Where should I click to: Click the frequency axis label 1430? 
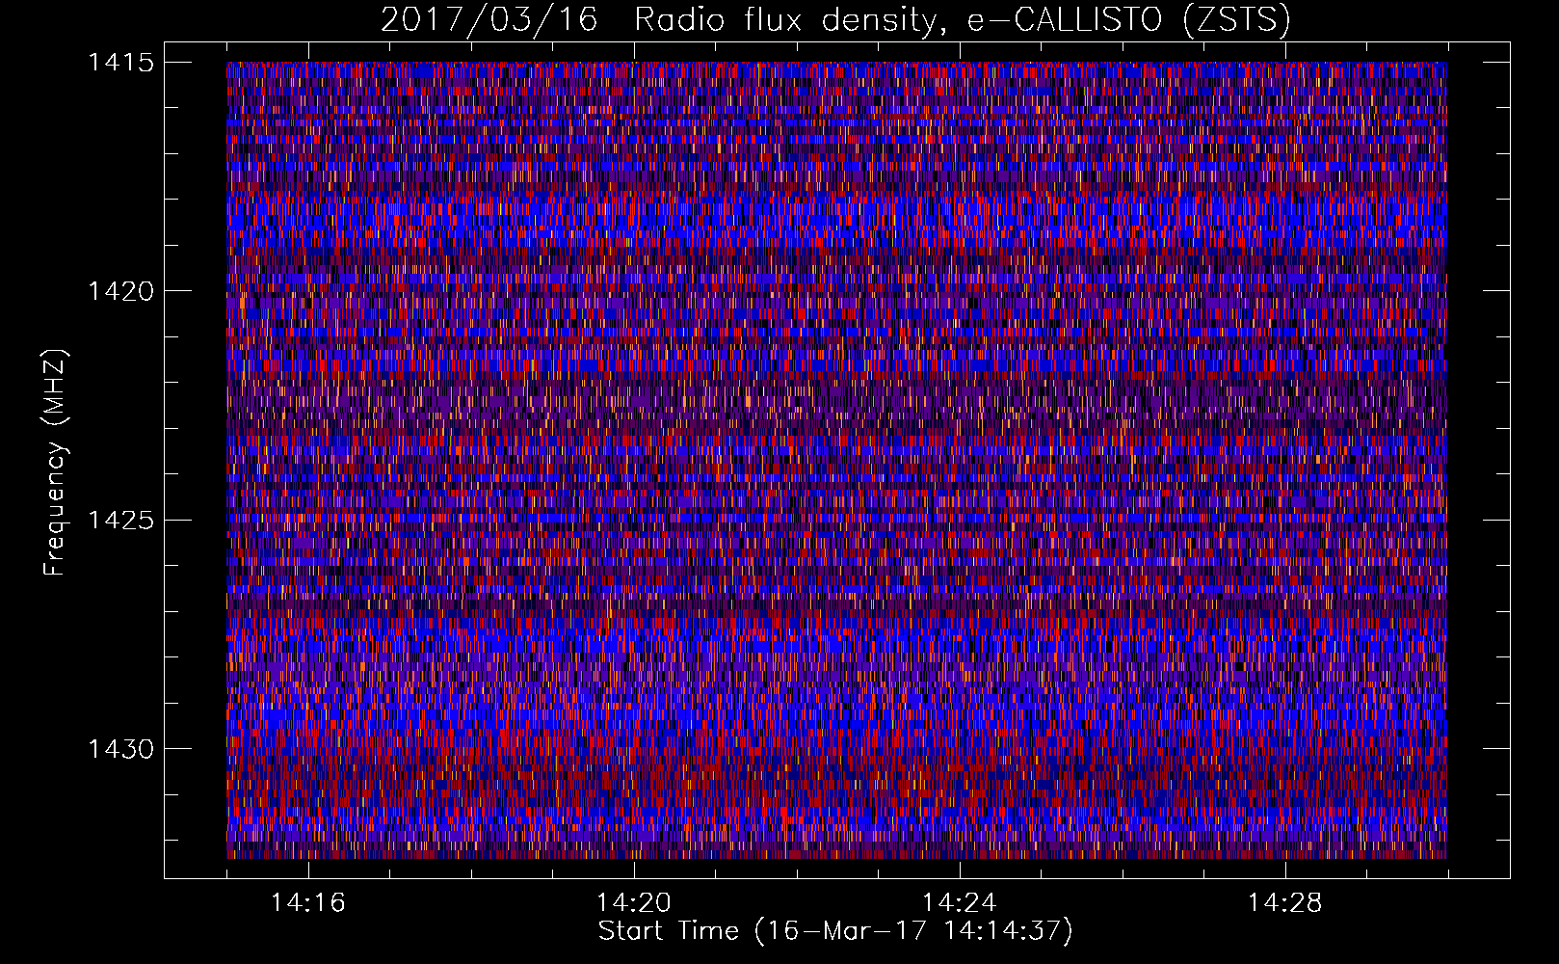tap(121, 750)
